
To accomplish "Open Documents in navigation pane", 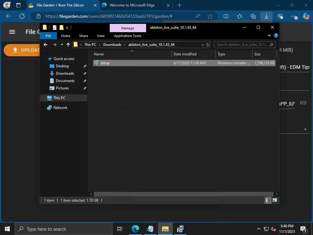I will click(x=65, y=81).
